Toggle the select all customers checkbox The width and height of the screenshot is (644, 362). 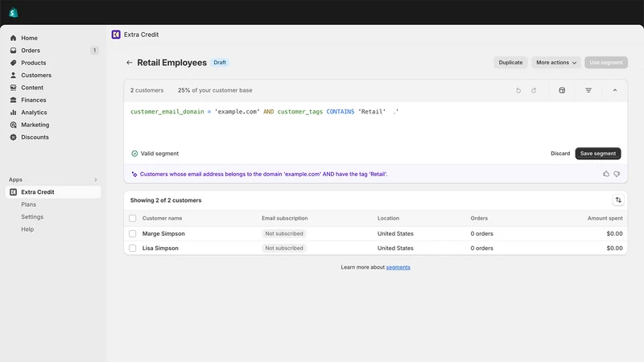click(x=132, y=218)
